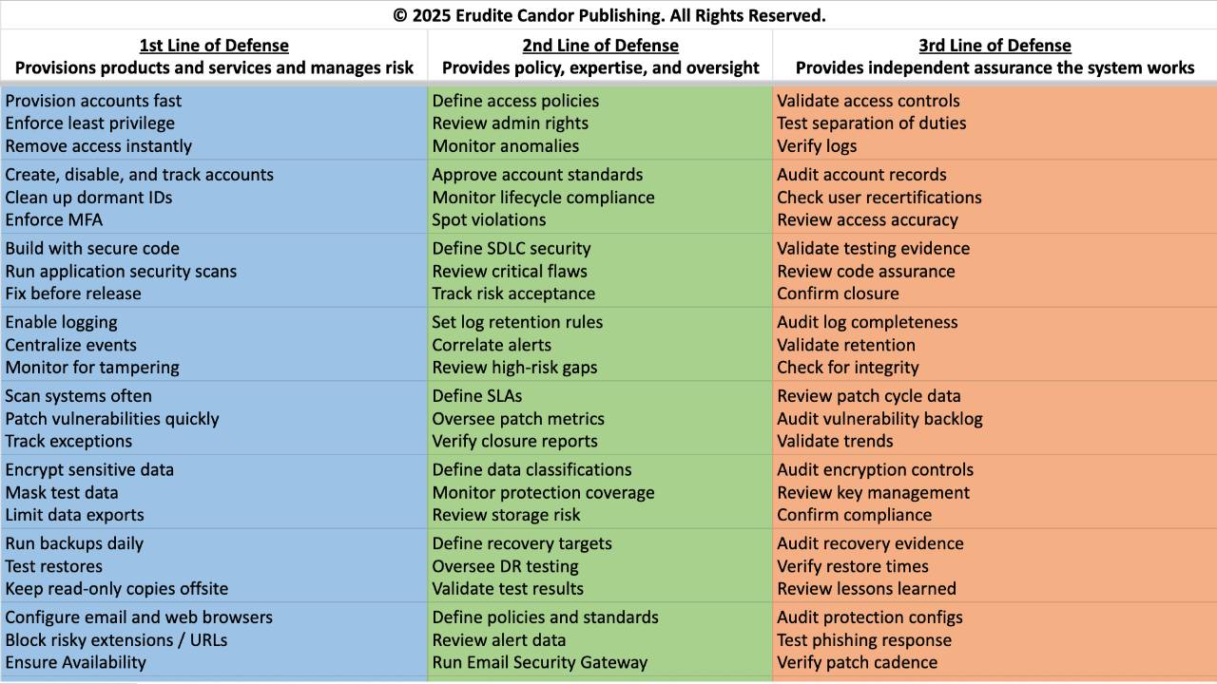
Task: Select 'Patch vulnerabilities quickly' text
Action: 112,419
